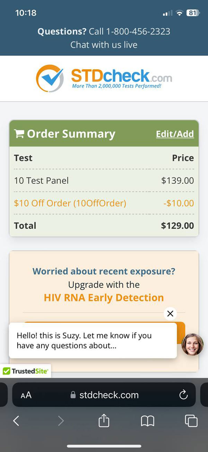Open Chat with us live
The image size is (208, 452).
(x=104, y=45)
